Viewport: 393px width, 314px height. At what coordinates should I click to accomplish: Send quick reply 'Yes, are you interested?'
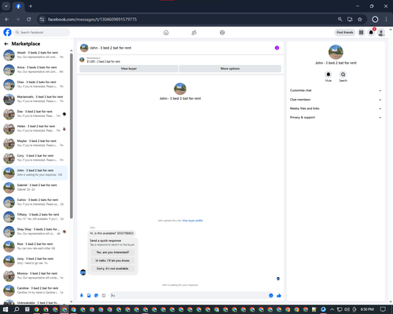[x=112, y=252]
